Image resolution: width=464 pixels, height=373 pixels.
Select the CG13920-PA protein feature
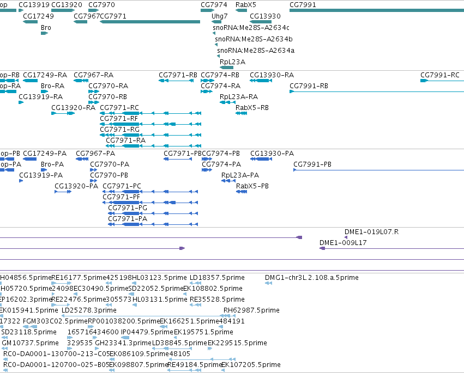click(x=63, y=192)
